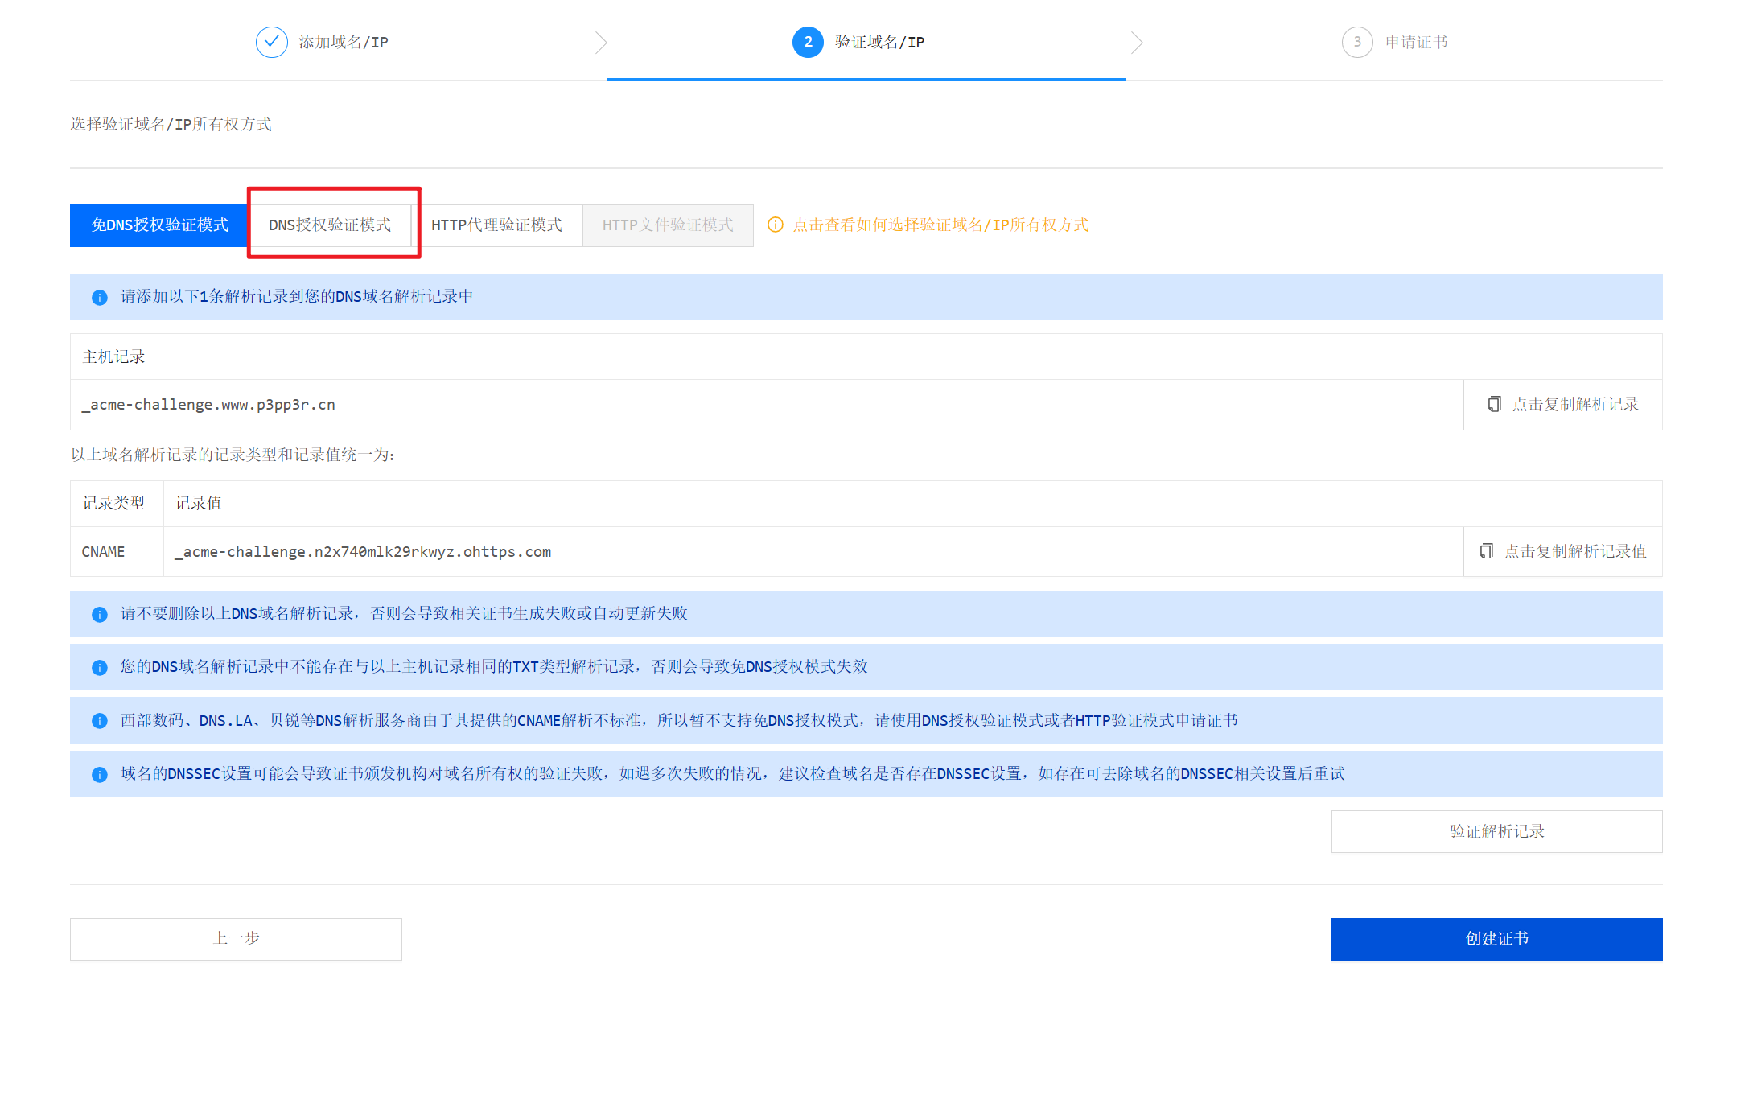Click CNAME record value ohttps.com text

coord(363,552)
